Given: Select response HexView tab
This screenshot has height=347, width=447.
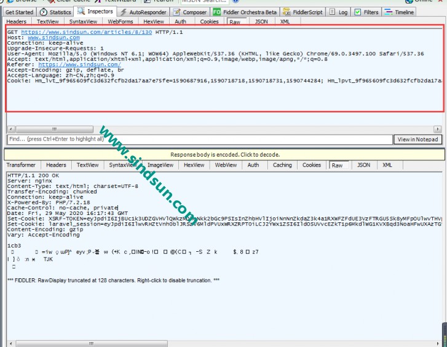Looking at the screenshot, I should tap(194, 165).
